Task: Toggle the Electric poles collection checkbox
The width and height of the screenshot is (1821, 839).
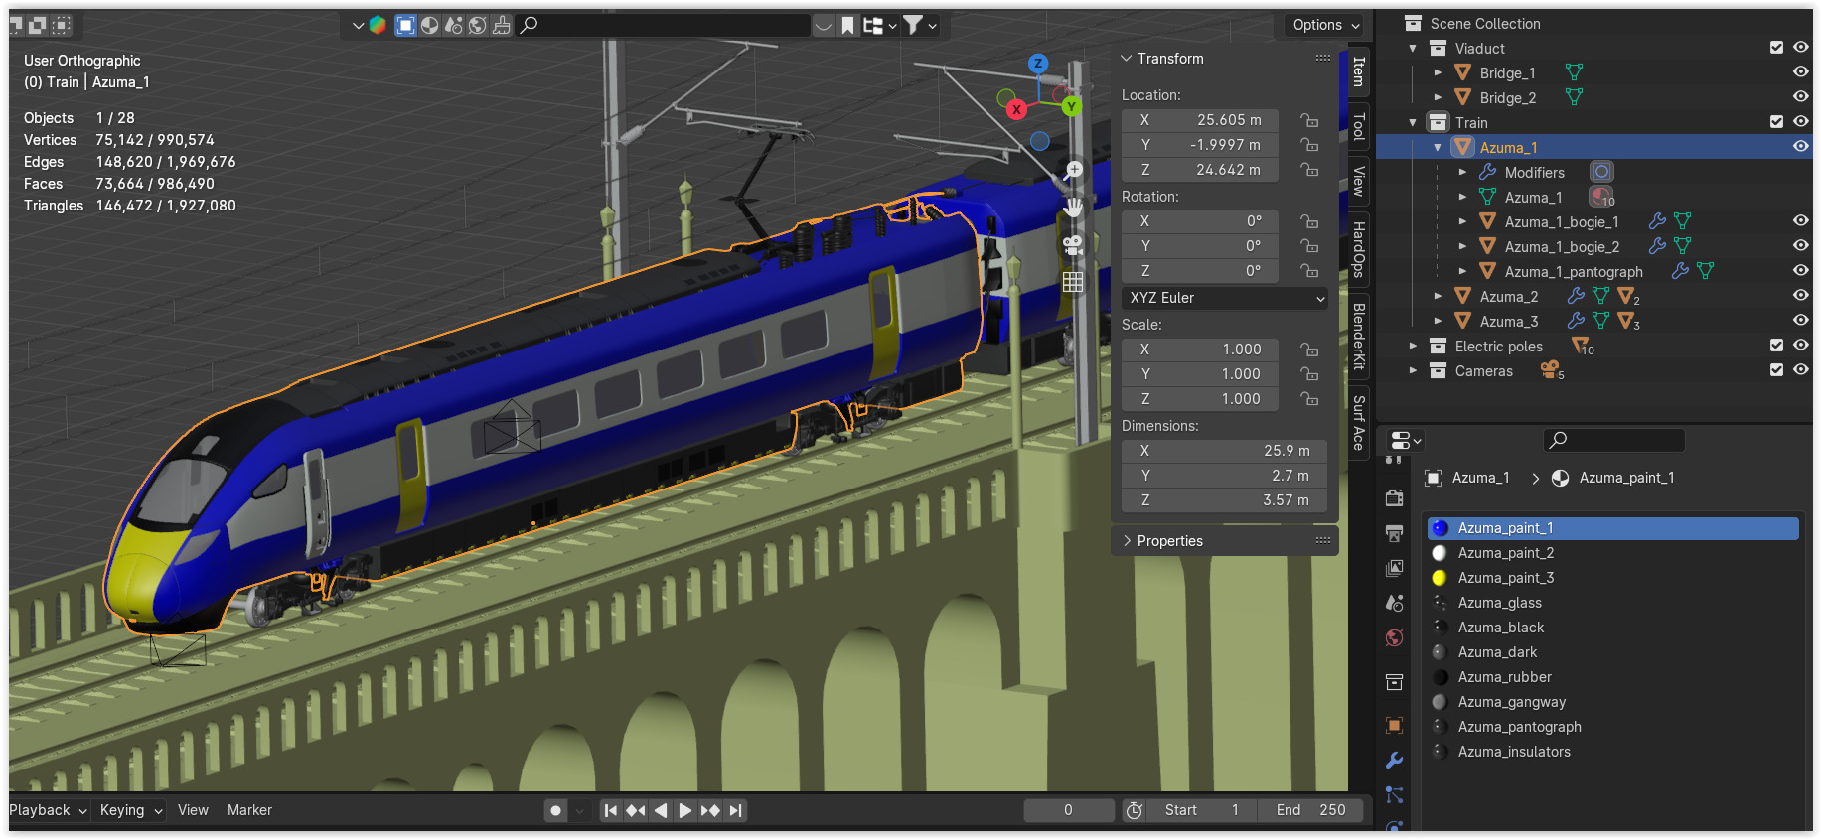Action: pos(1776,346)
